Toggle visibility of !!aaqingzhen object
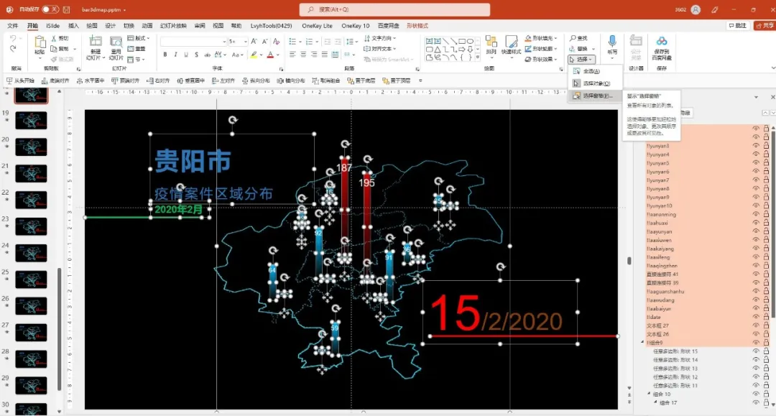This screenshot has width=776, height=416. coord(756,266)
